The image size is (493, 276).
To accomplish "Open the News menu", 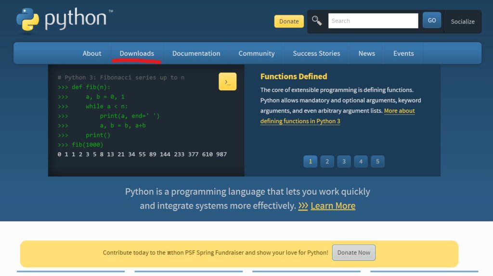I will tap(366, 53).
